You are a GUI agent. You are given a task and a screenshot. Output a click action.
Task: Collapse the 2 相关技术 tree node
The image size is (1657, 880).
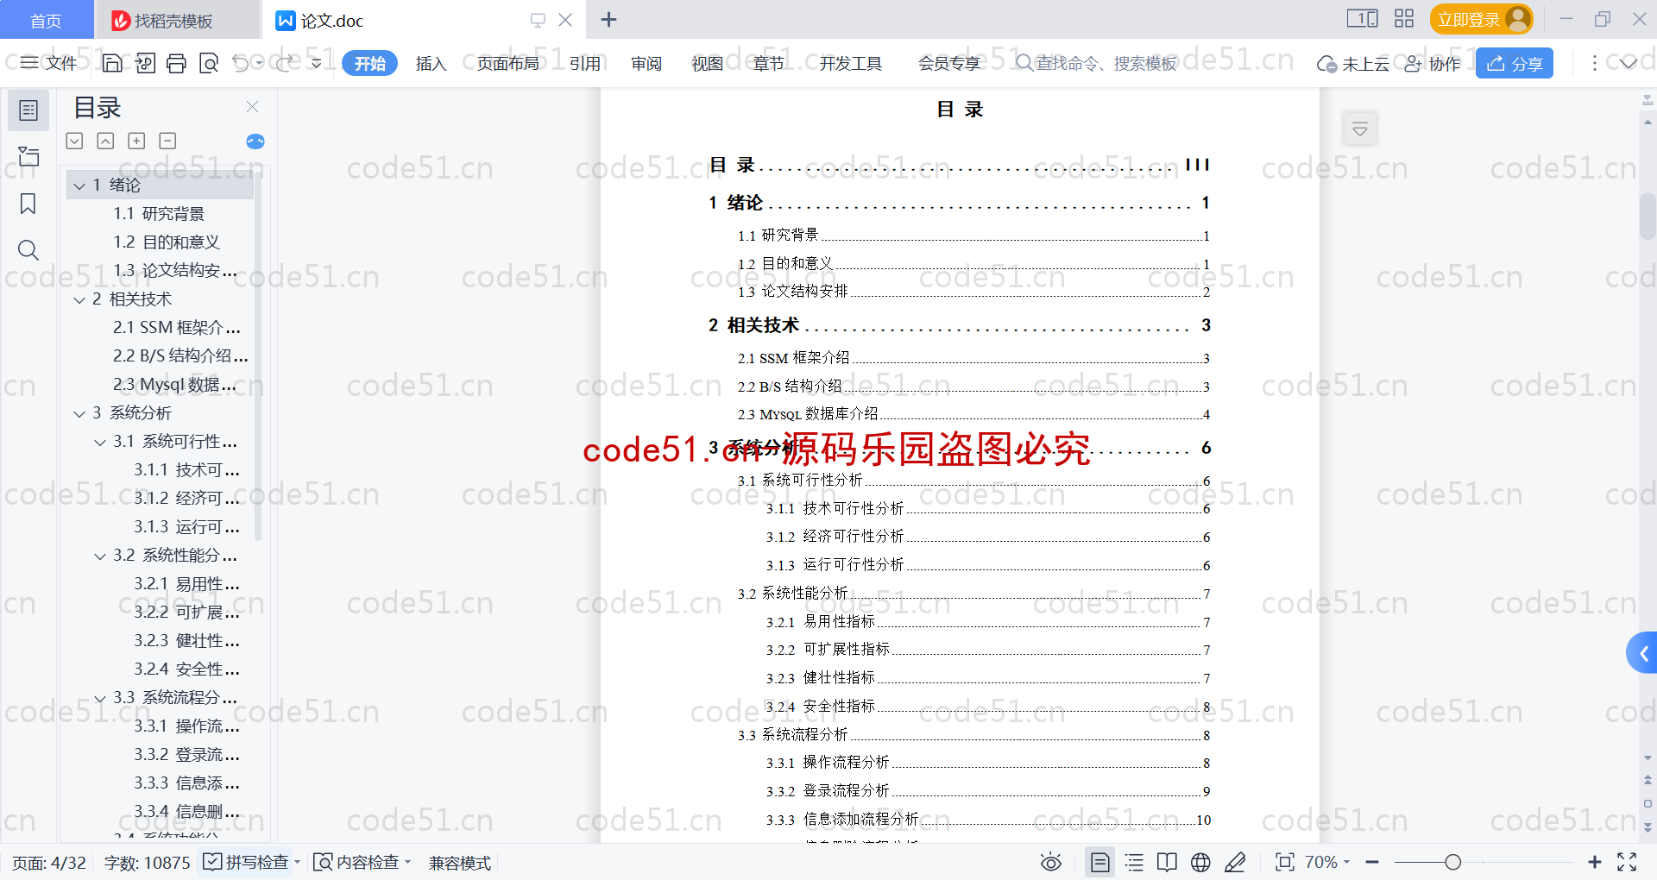[x=79, y=299]
